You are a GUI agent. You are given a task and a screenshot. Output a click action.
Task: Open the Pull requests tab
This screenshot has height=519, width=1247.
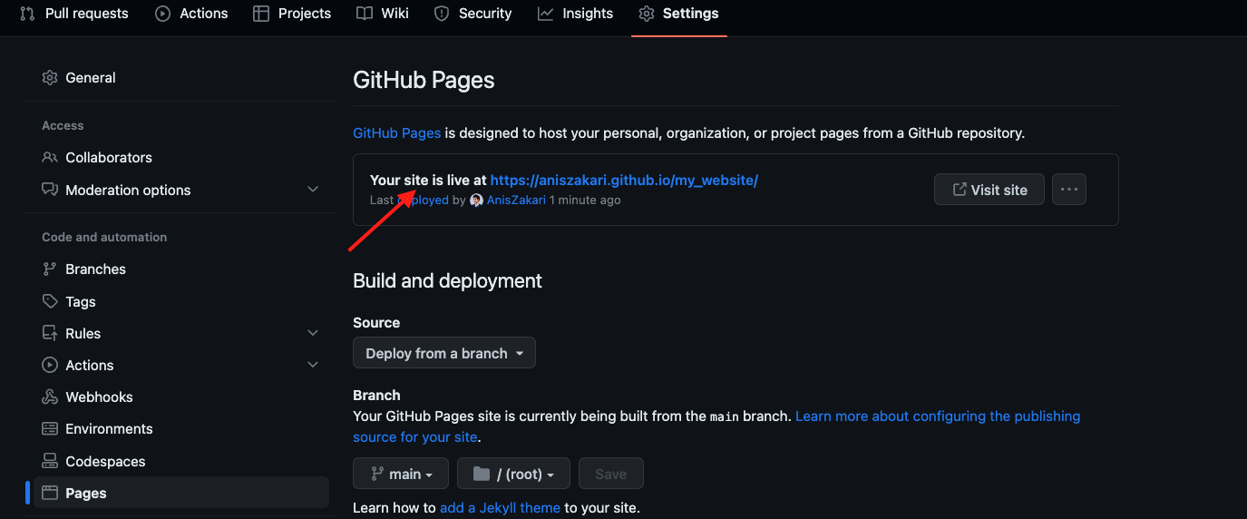73,14
